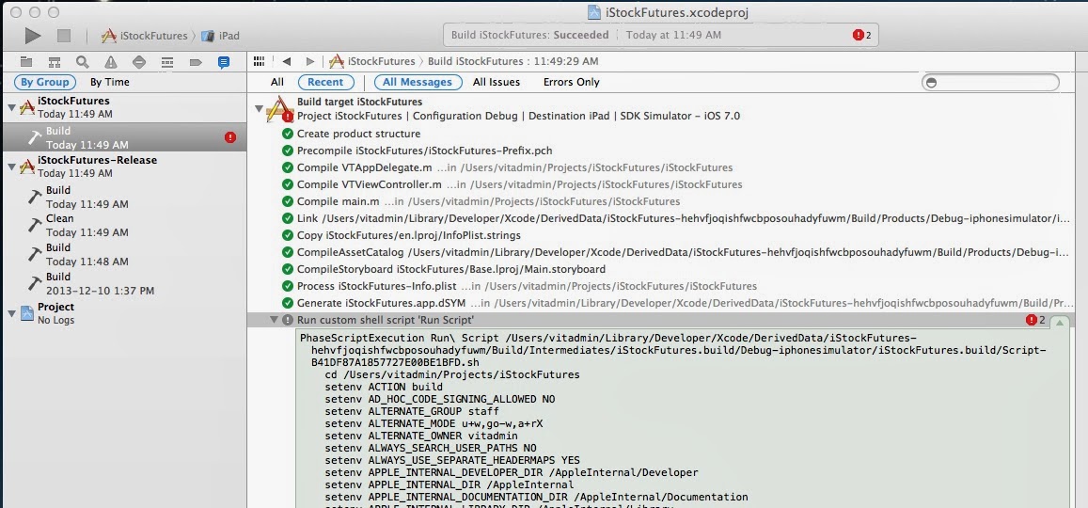The width and height of the screenshot is (1088, 508).
Task: Open the iPad destination selector
Action: pyautogui.click(x=221, y=36)
